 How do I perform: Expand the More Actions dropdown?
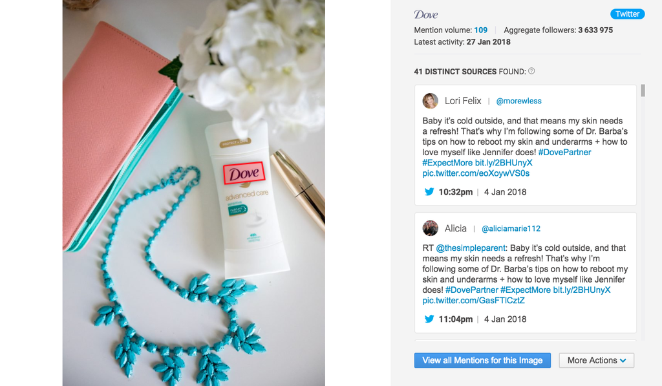tap(597, 360)
